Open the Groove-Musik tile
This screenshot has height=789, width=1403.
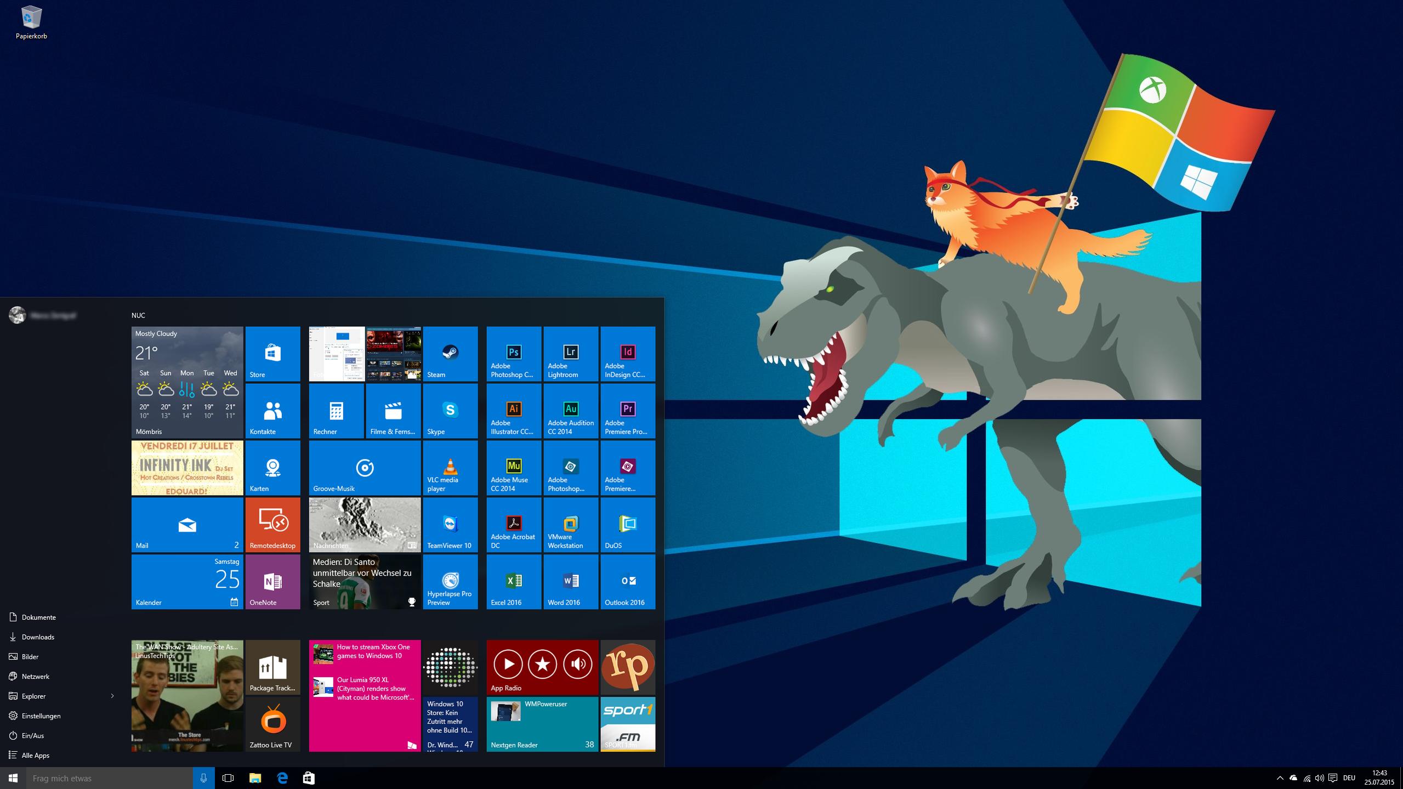pyautogui.click(x=365, y=468)
